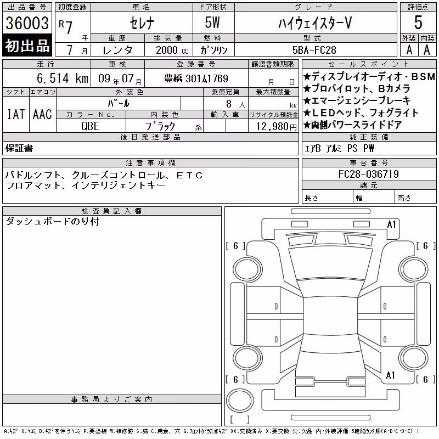Click the セールスポイント header
This screenshot has width=439, height=439.
(x=369, y=64)
